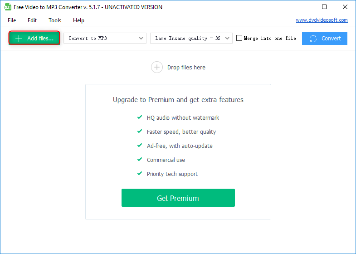
Task: Click the app logo icon in title bar
Action: (8, 7)
